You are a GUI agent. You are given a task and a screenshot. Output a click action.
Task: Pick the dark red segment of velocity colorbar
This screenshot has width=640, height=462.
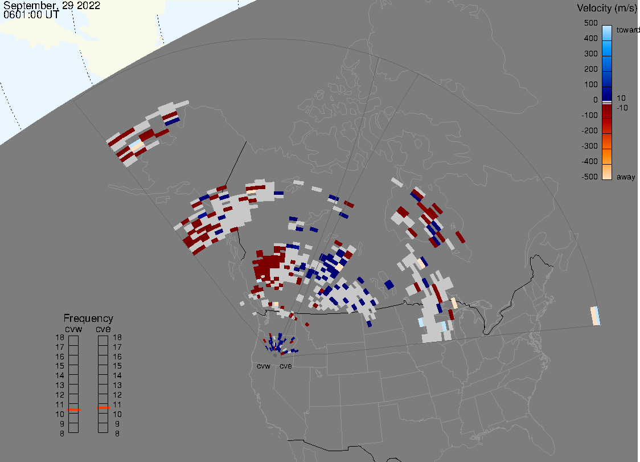(607, 112)
